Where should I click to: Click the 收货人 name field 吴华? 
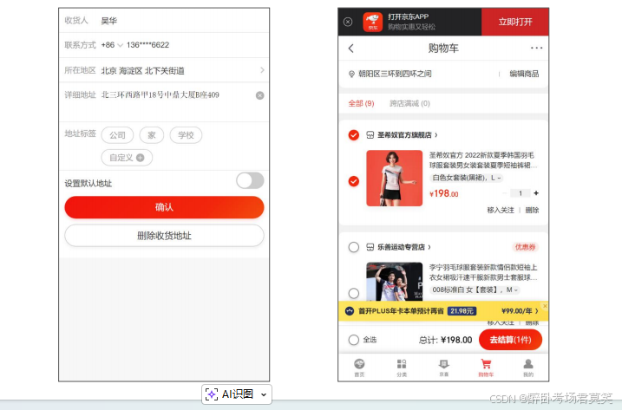click(x=109, y=21)
